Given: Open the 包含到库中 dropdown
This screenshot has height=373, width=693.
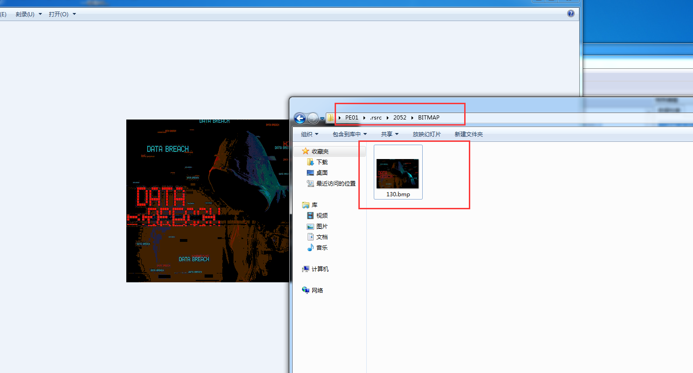Looking at the screenshot, I should (350, 134).
